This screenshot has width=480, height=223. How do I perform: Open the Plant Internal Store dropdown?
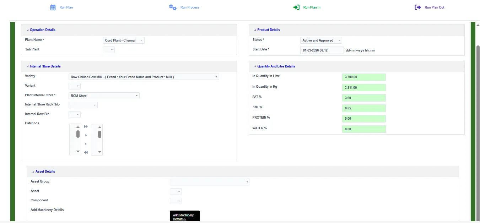pos(104,96)
